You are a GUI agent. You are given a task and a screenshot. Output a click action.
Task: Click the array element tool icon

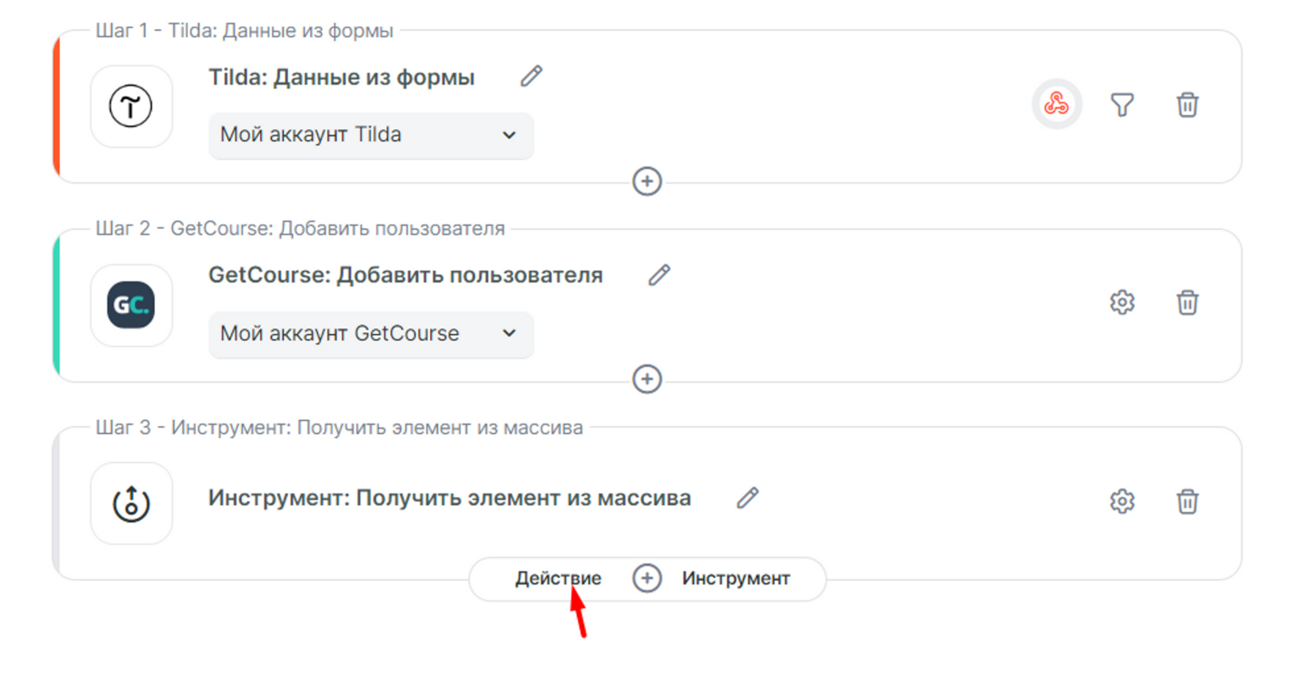coord(131,503)
